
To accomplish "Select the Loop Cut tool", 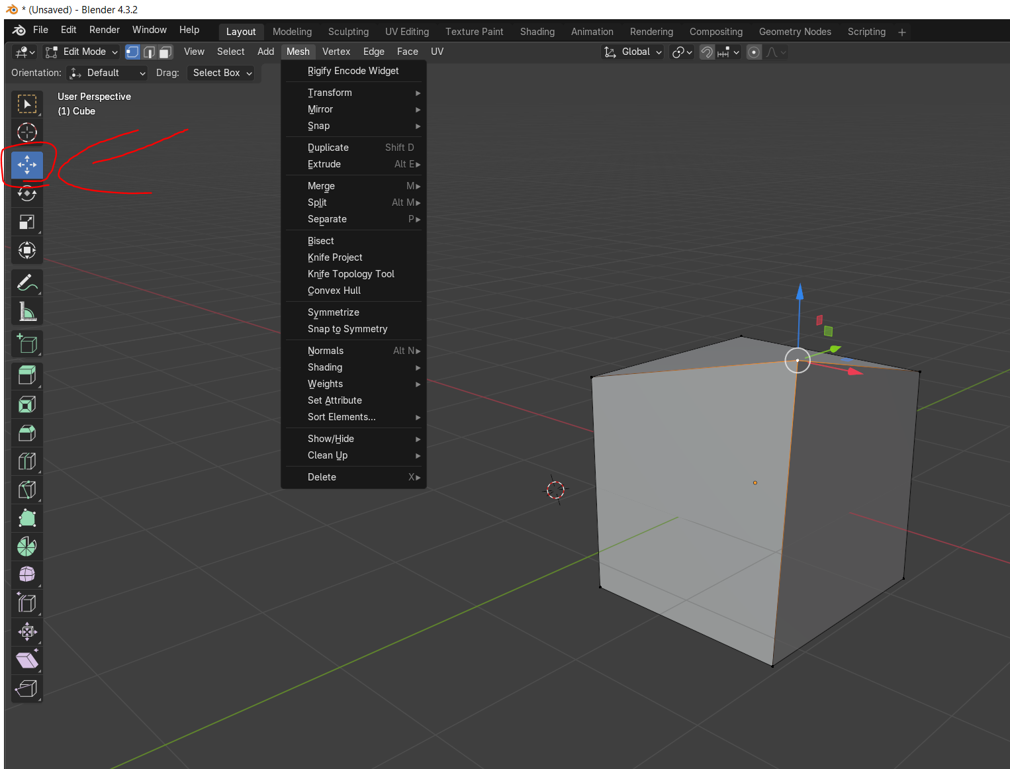I will click(x=26, y=461).
